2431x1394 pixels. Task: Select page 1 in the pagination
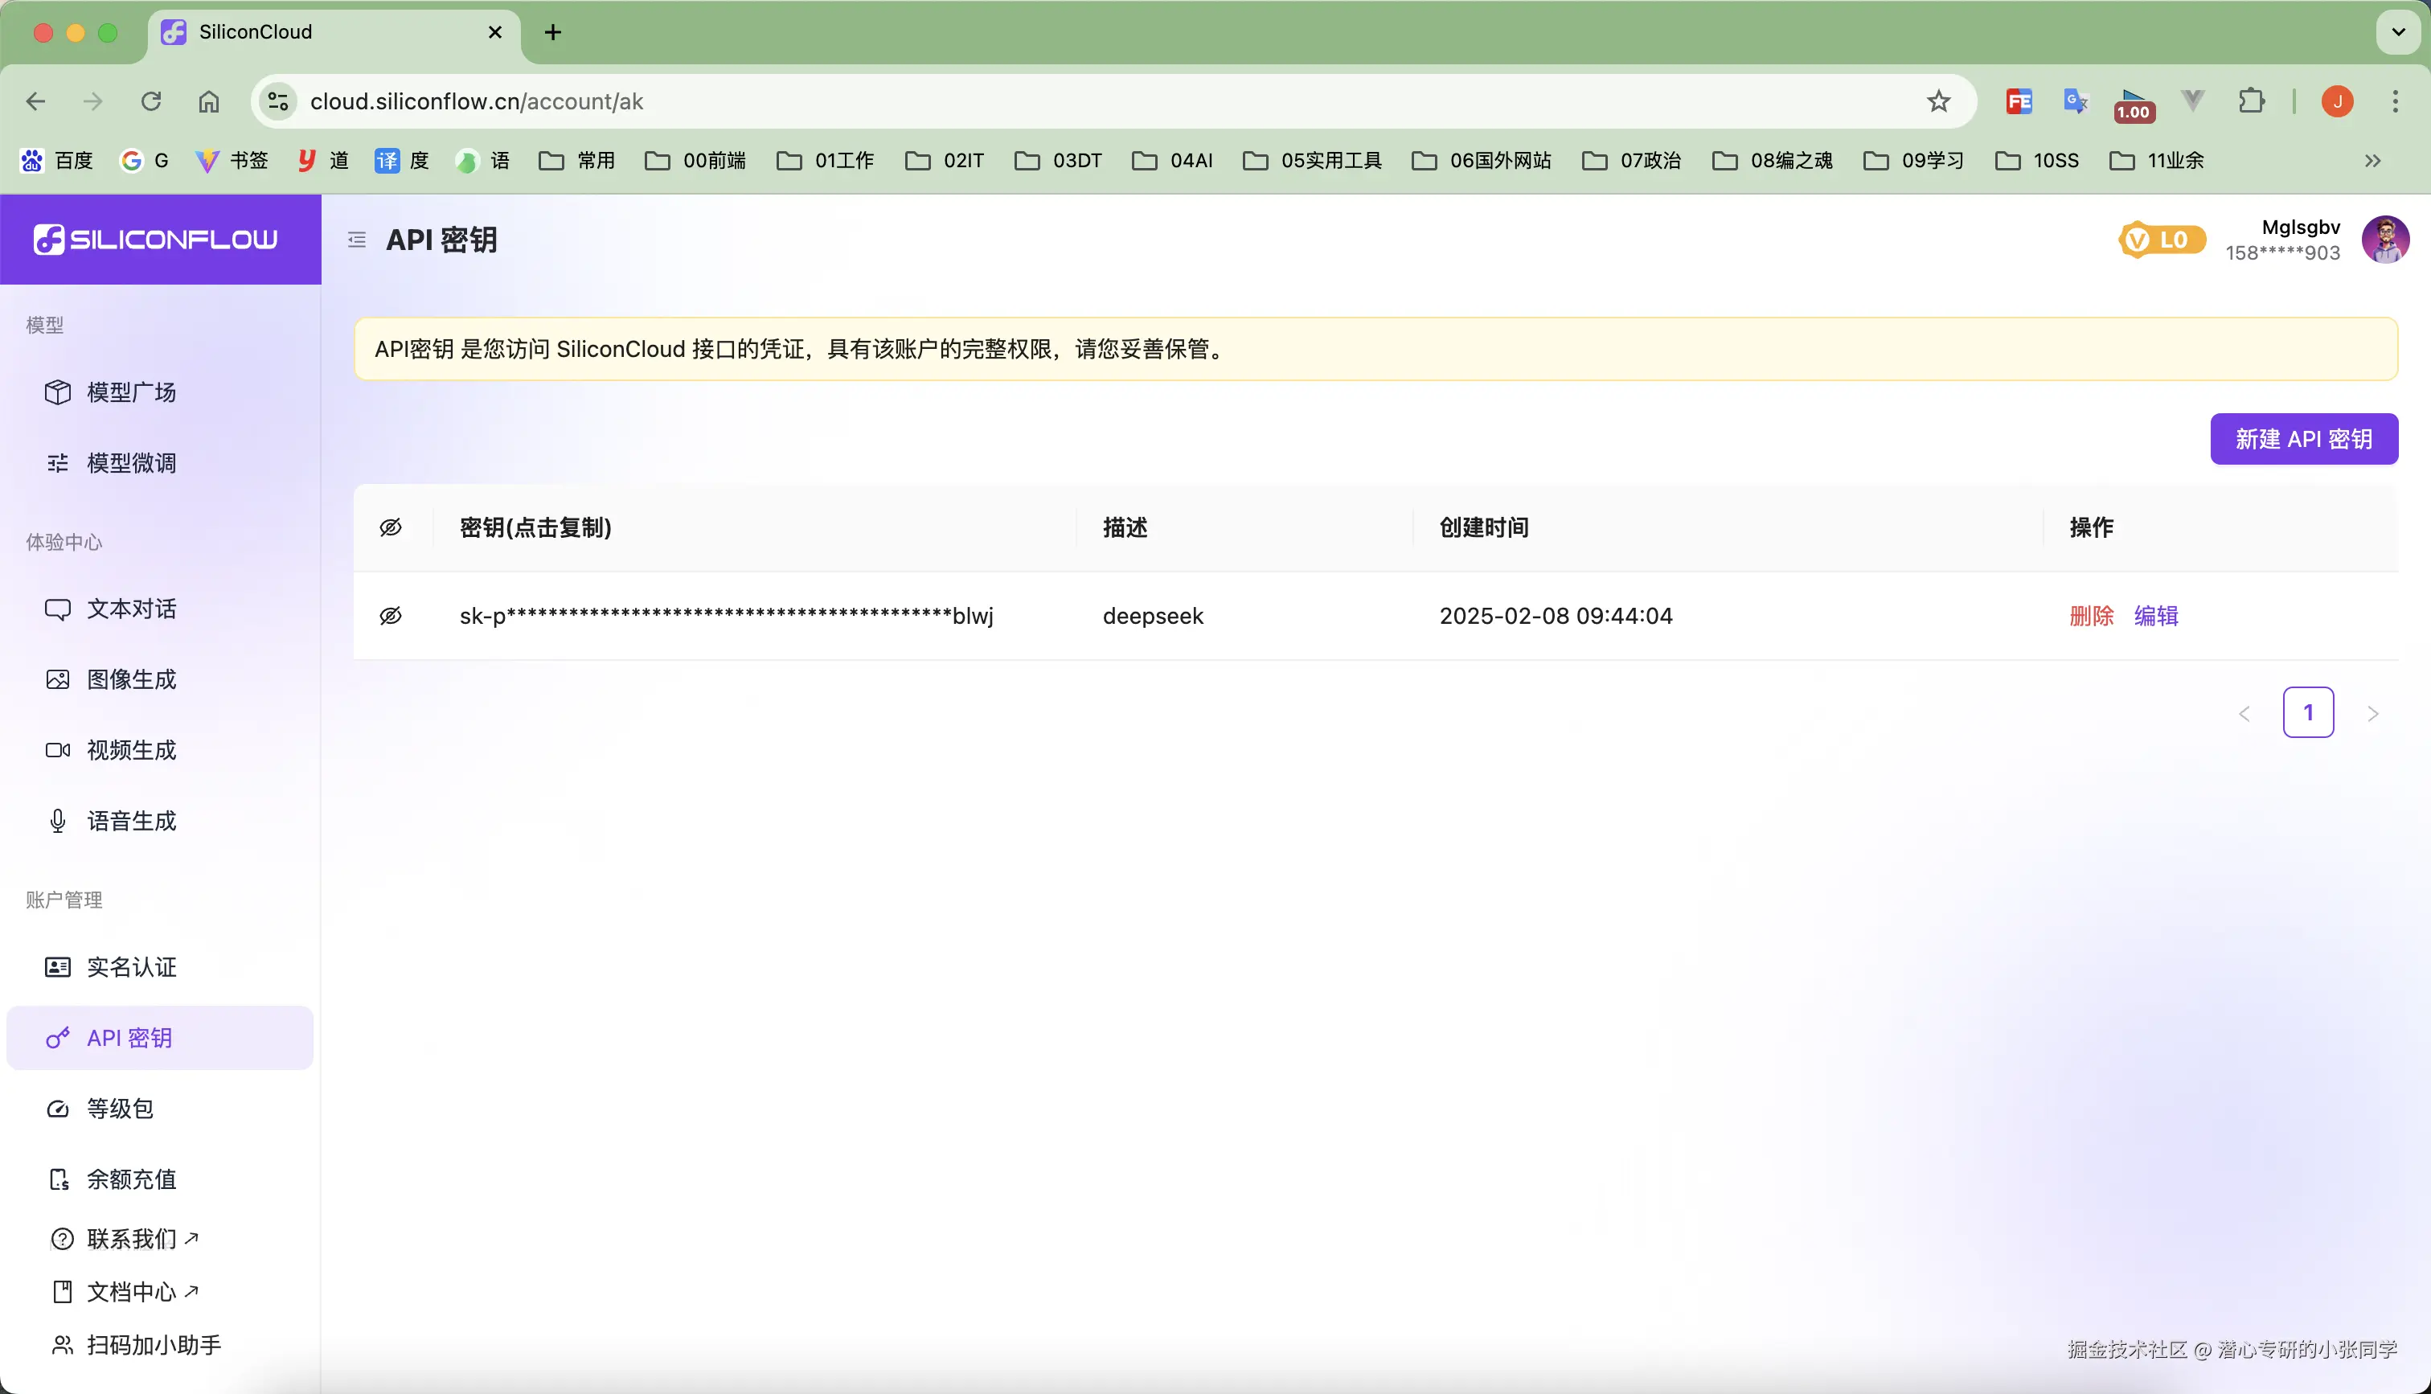tap(2307, 712)
